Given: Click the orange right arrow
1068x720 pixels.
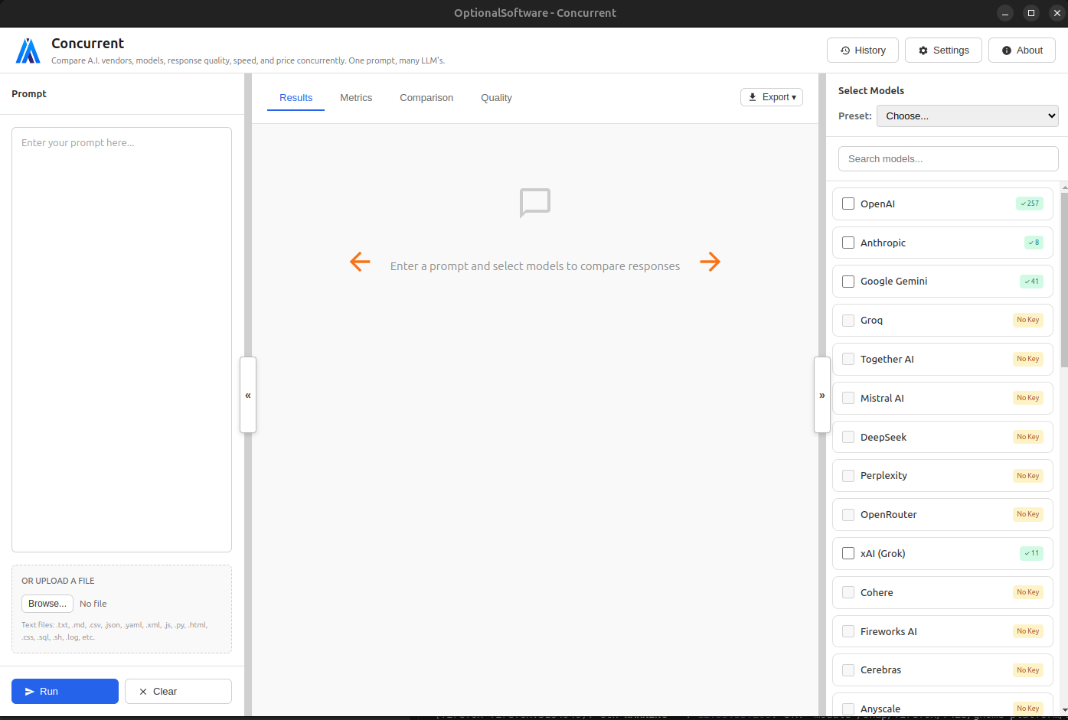Looking at the screenshot, I should [x=710, y=262].
